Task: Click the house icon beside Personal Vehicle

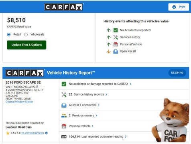Action: 116,44
